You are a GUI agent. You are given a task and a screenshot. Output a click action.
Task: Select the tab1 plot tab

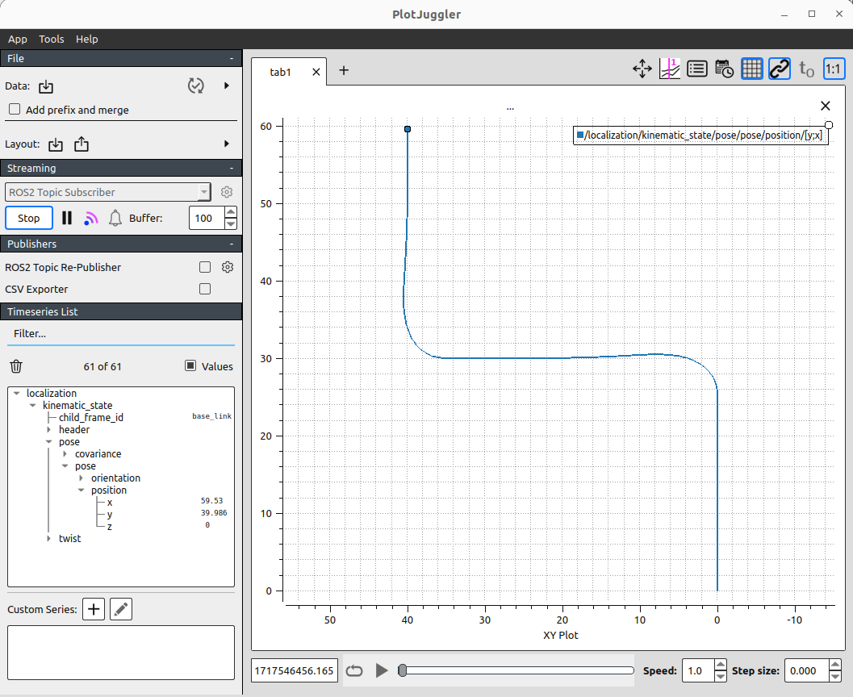tap(281, 72)
